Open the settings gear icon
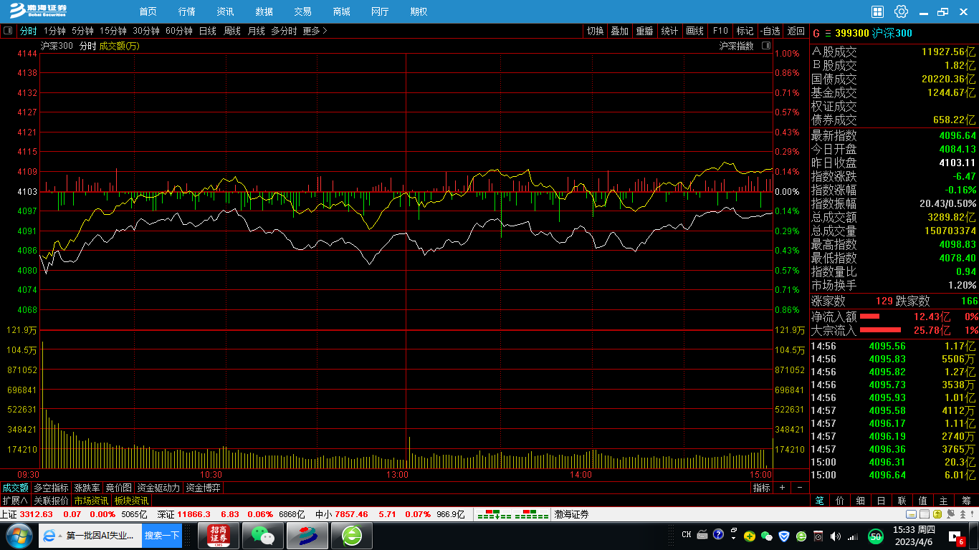The image size is (979, 550). 901,11
